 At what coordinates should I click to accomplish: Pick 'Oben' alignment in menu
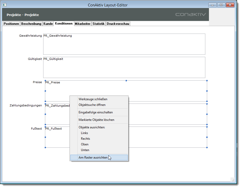tap(85, 144)
